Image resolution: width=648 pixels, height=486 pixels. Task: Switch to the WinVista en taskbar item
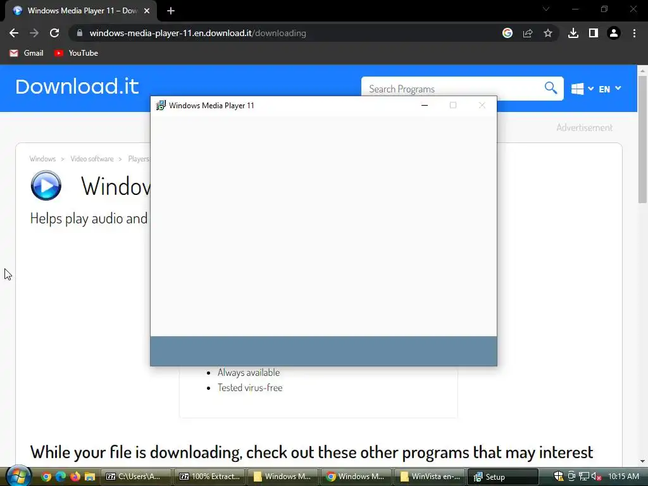430,477
